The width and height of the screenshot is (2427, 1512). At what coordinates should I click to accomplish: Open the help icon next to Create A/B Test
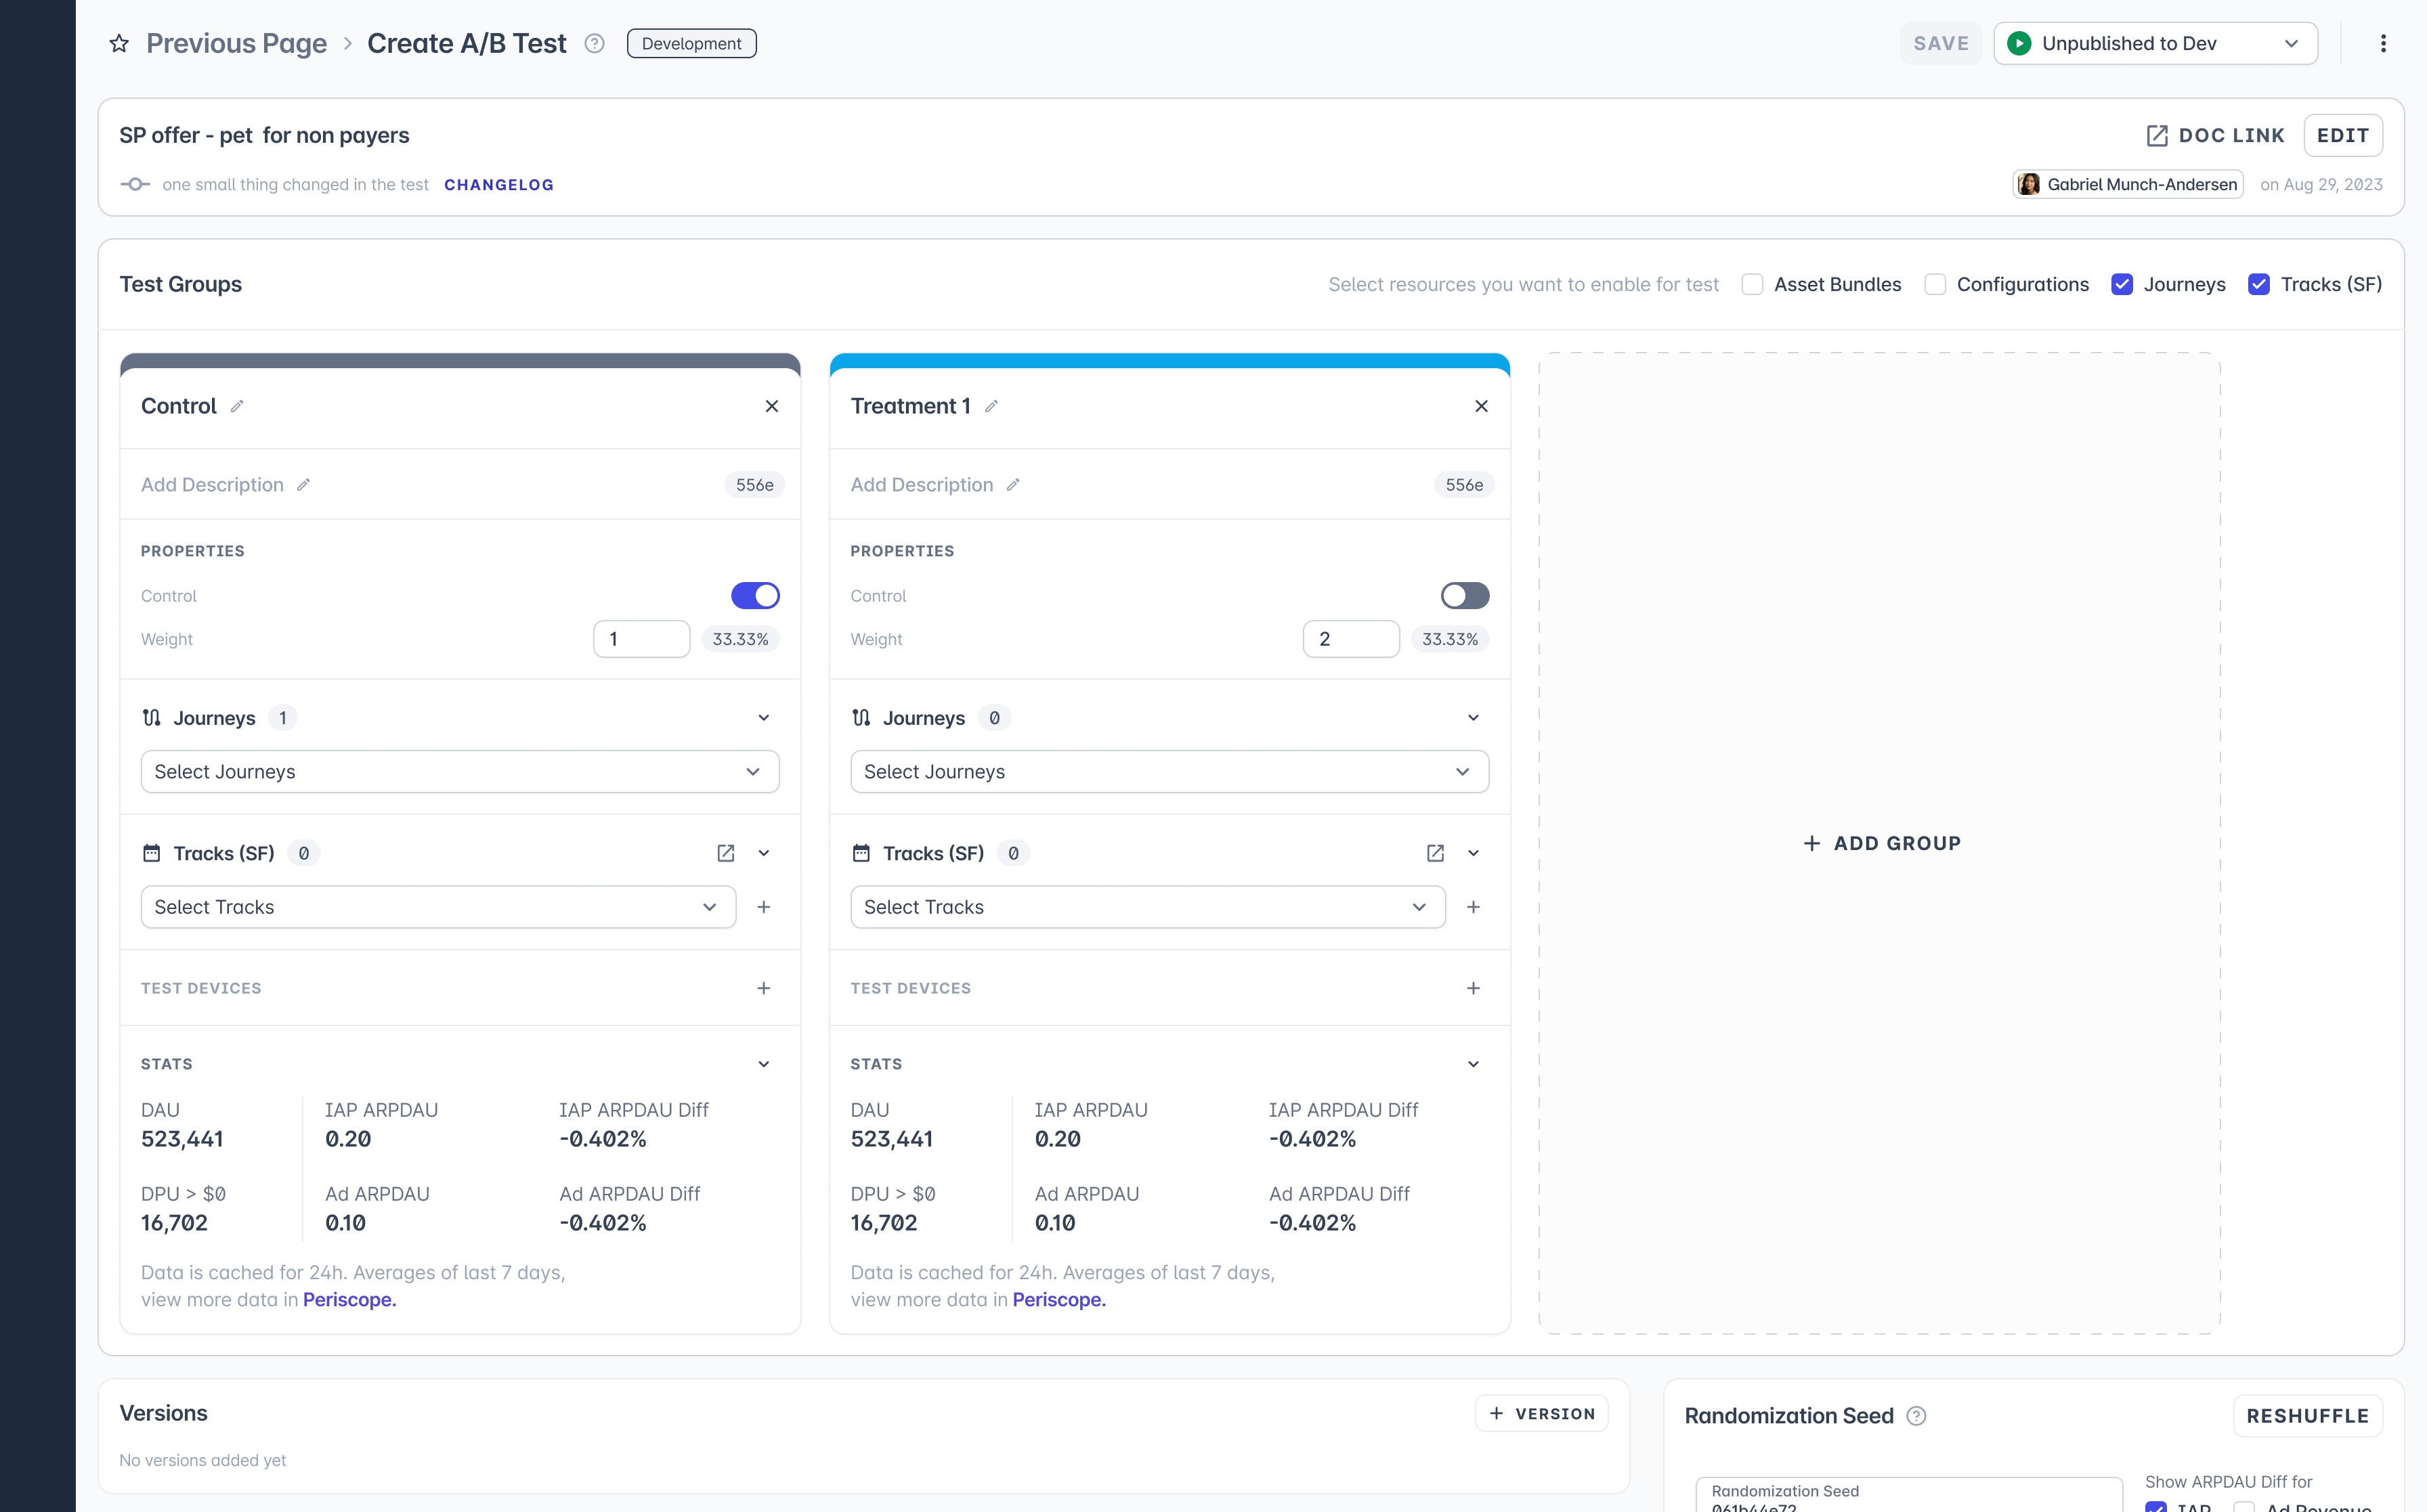click(x=595, y=43)
